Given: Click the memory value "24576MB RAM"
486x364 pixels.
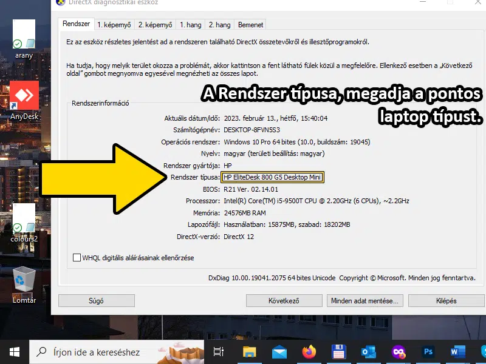Looking at the screenshot, I should (x=245, y=213).
